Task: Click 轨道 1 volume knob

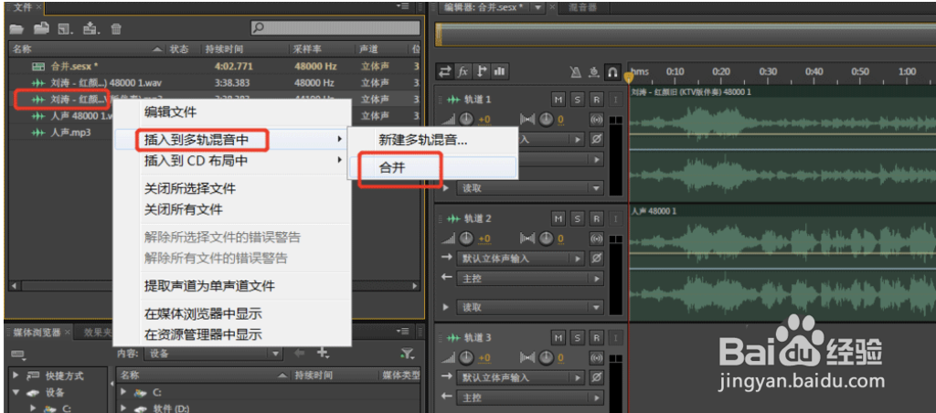Action: pyautogui.click(x=467, y=120)
